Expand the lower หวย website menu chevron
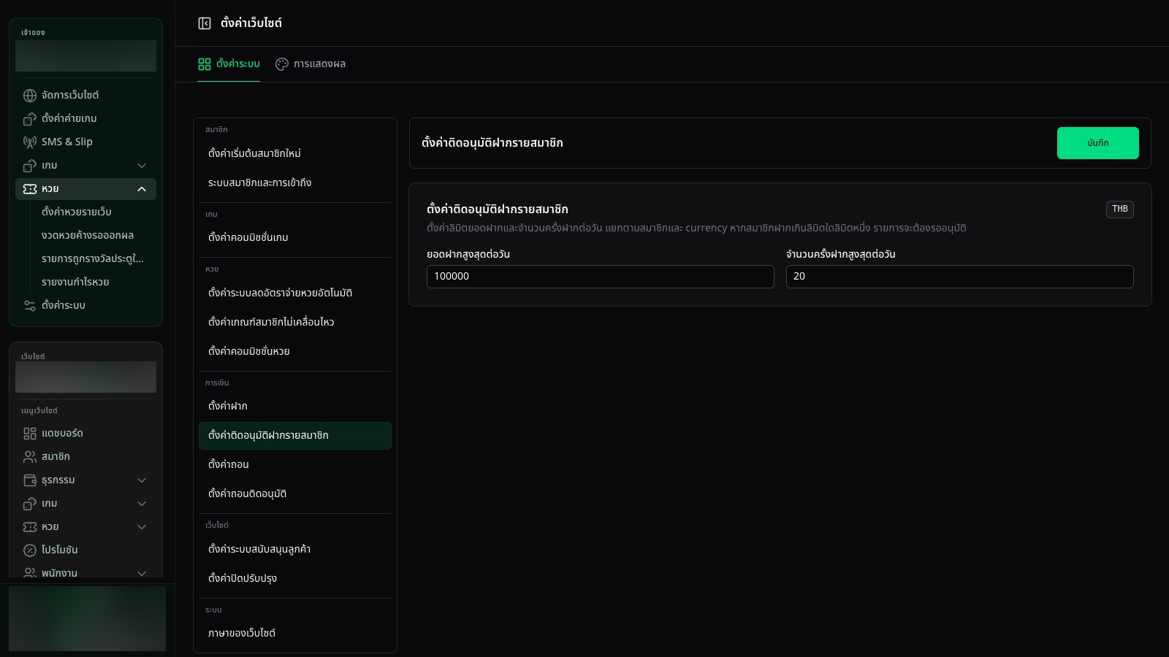 point(142,527)
